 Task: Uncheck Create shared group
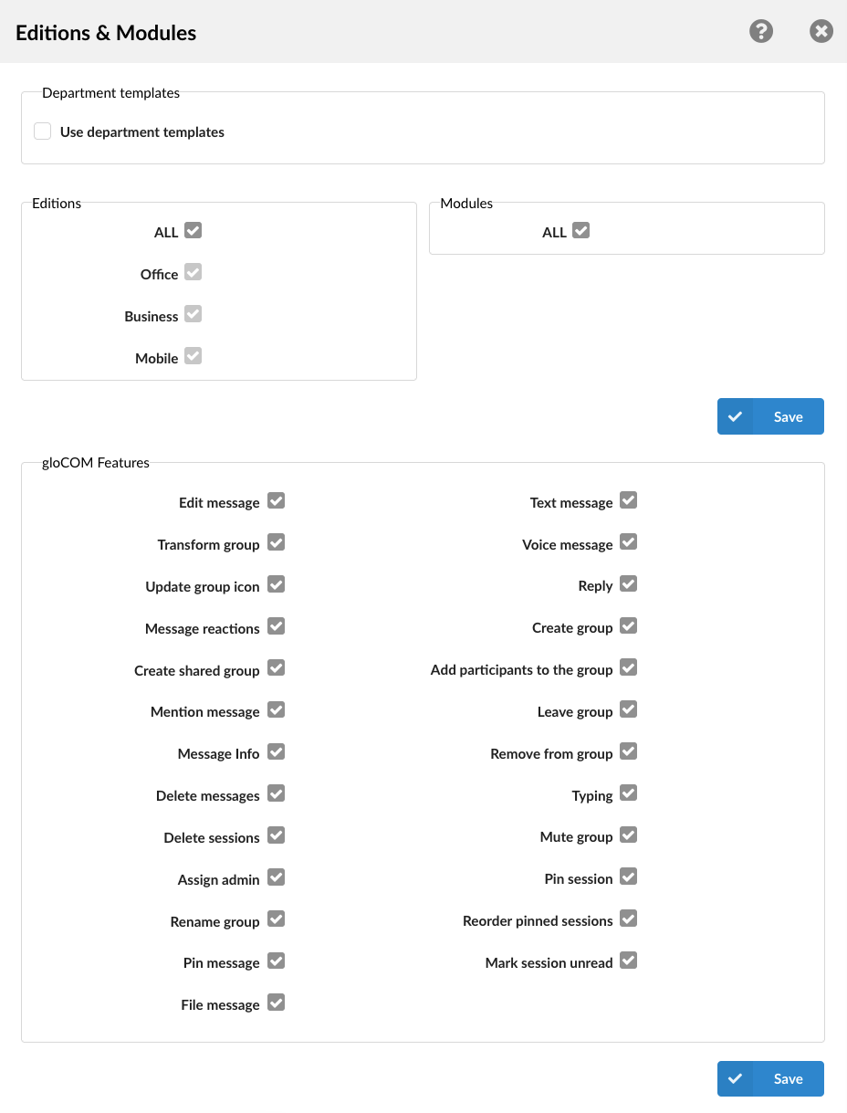276,668
